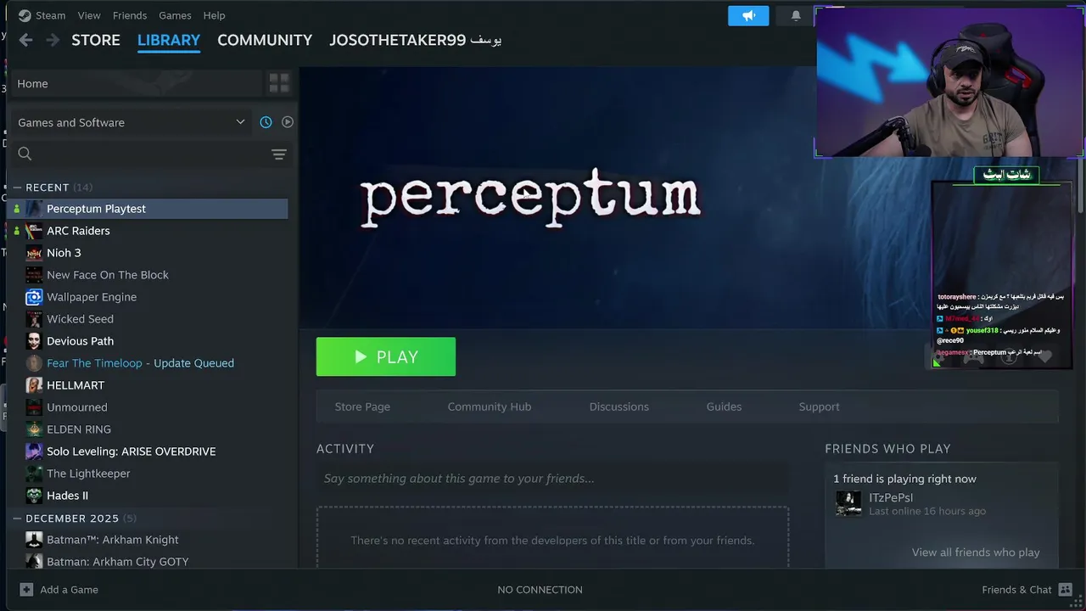1086x611 pixels.
Task: Click the library search magnifier icon
Action: tap(25, 154)
